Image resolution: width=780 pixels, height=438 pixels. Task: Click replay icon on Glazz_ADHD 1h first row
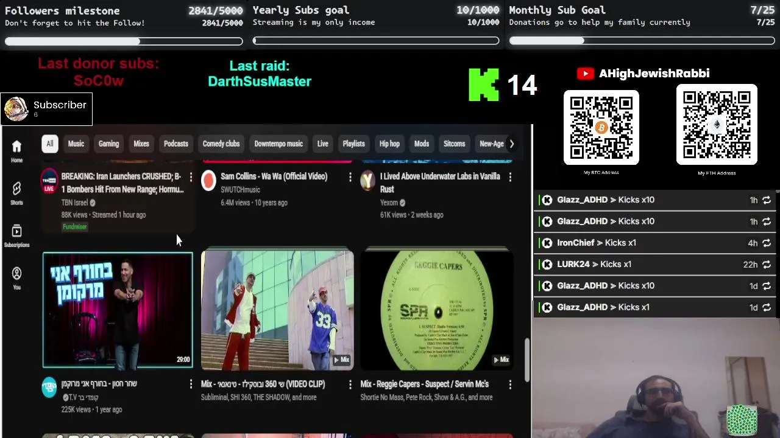click(x=767, y=200)
